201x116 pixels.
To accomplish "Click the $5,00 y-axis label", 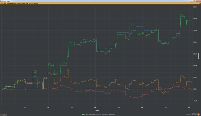I will point(195,77).
